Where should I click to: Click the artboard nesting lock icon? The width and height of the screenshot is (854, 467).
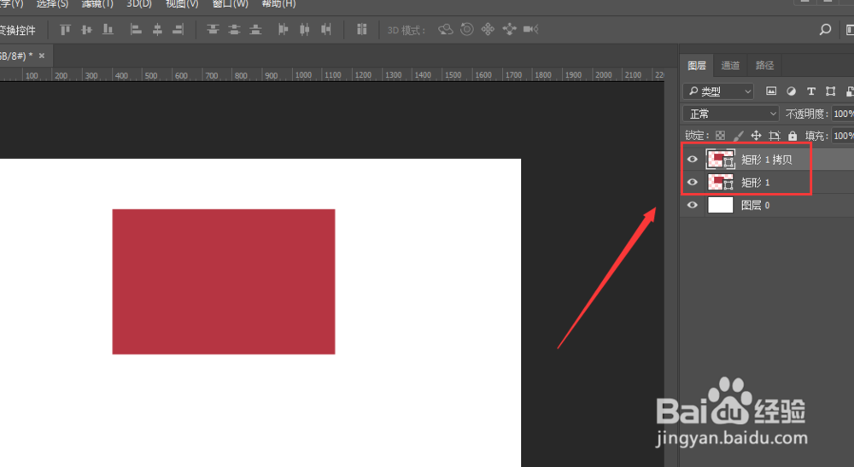775,136
